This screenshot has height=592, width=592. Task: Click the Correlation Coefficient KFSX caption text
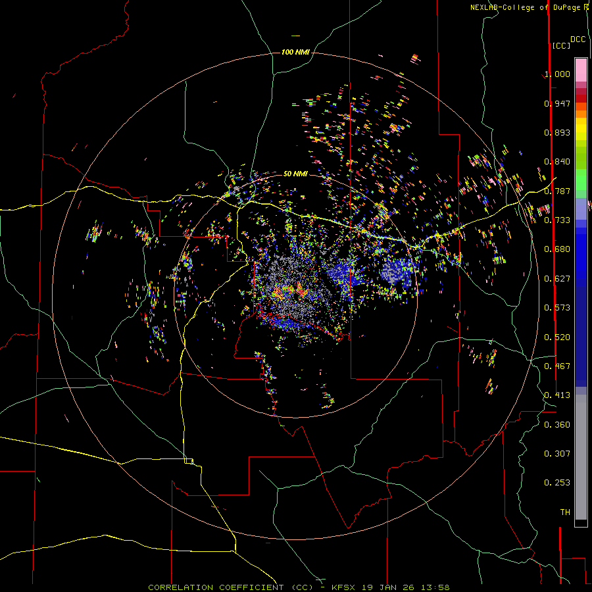click(x=299, y=587)
